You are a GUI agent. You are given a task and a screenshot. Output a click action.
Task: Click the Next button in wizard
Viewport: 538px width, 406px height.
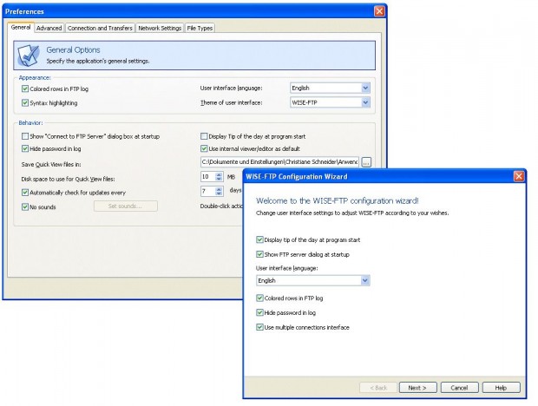click(x=417, y=388)
